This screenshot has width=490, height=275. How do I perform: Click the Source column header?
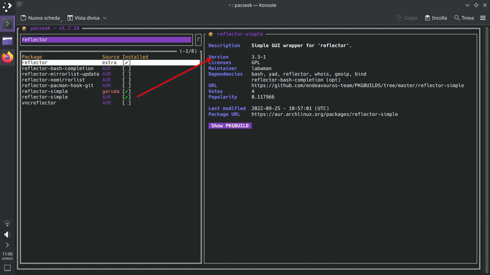[x=111, y=57]
